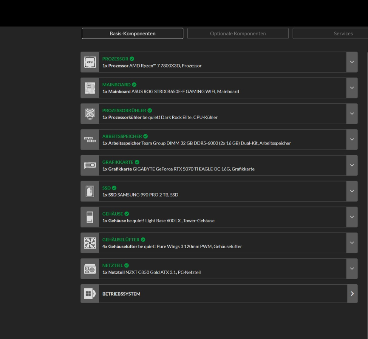The height and width of the screenshot is (339, 368).
Task: Expand the Netzteil row chevron
Action: 352,269
